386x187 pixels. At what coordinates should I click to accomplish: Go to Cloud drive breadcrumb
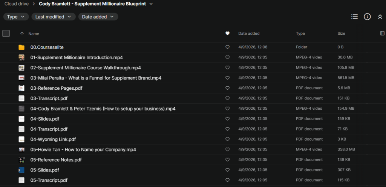[17, 4]
